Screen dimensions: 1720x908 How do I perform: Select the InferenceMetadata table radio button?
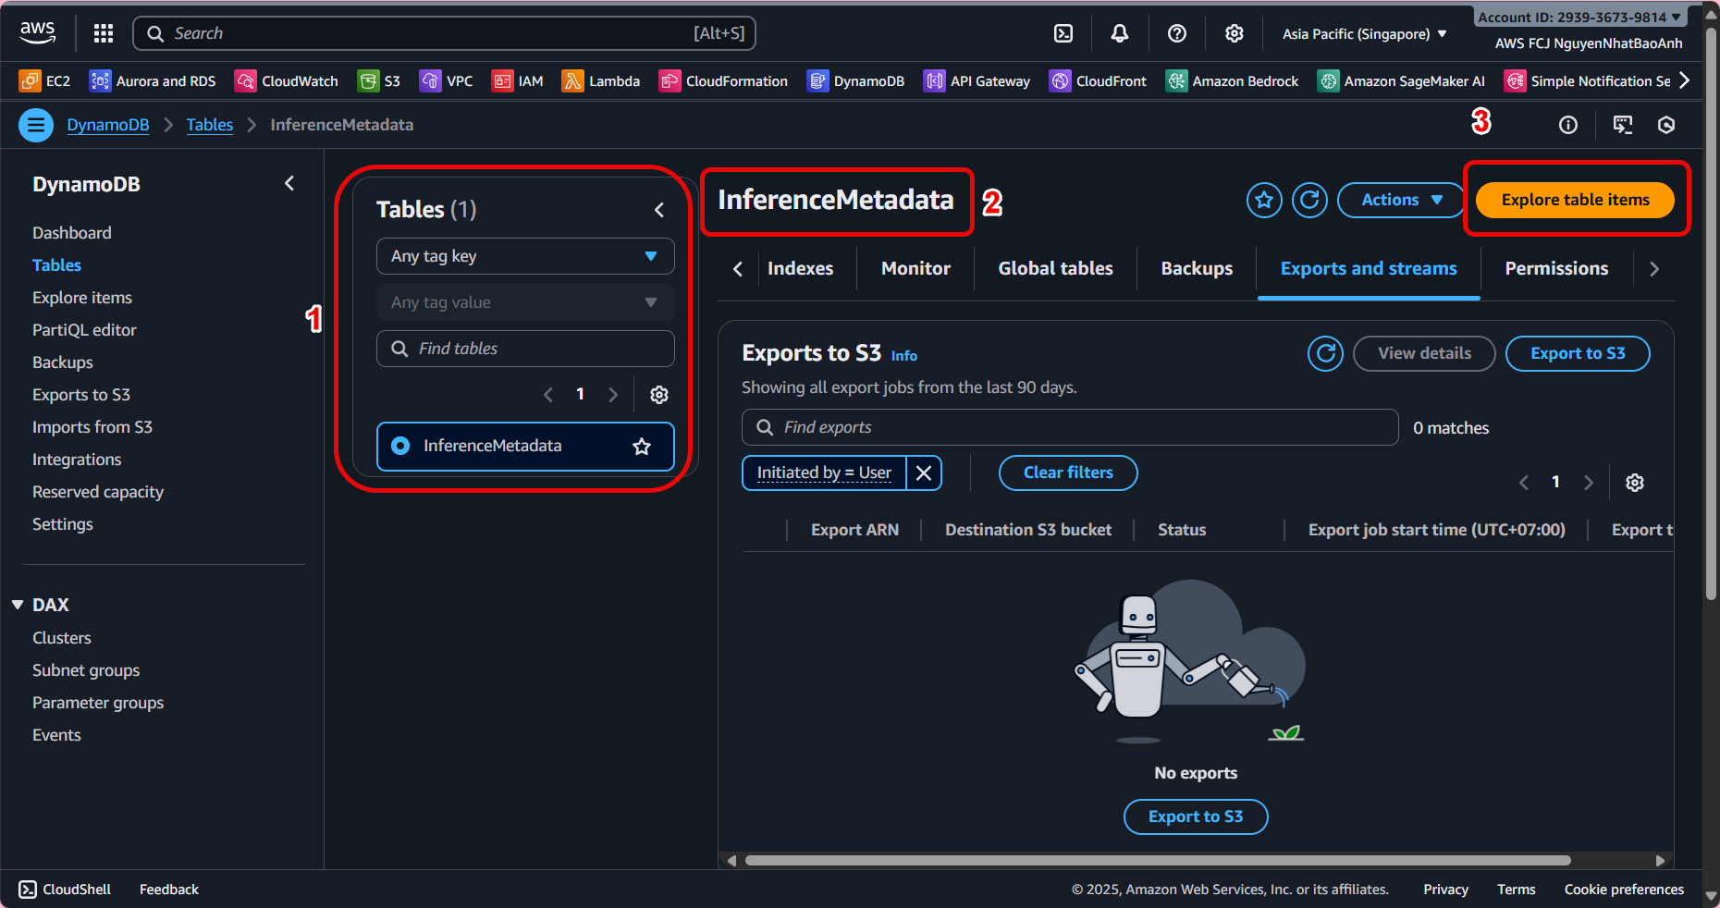(400, 446)
